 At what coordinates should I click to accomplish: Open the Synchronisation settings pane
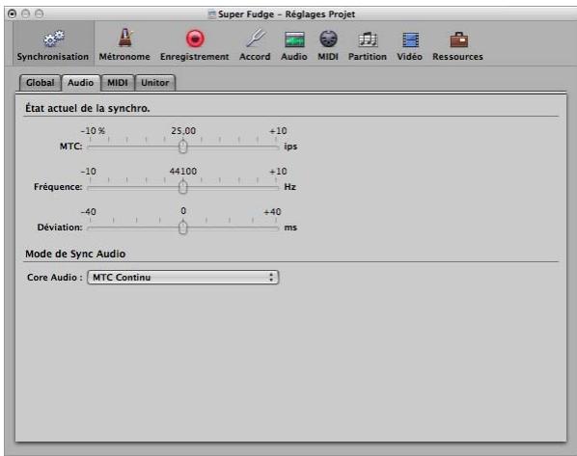pyautogui.click(x=53, y=44)
